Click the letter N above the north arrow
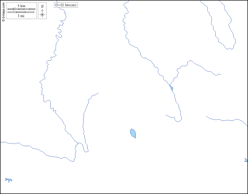 42,7
